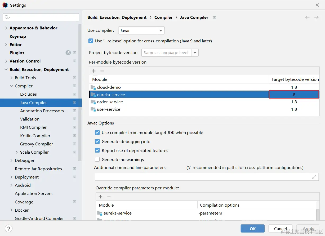The height and width of the screenshot is (236, 325).
Task: Click the Module column header in bytecode table
Action: click(x=179, y=79)
